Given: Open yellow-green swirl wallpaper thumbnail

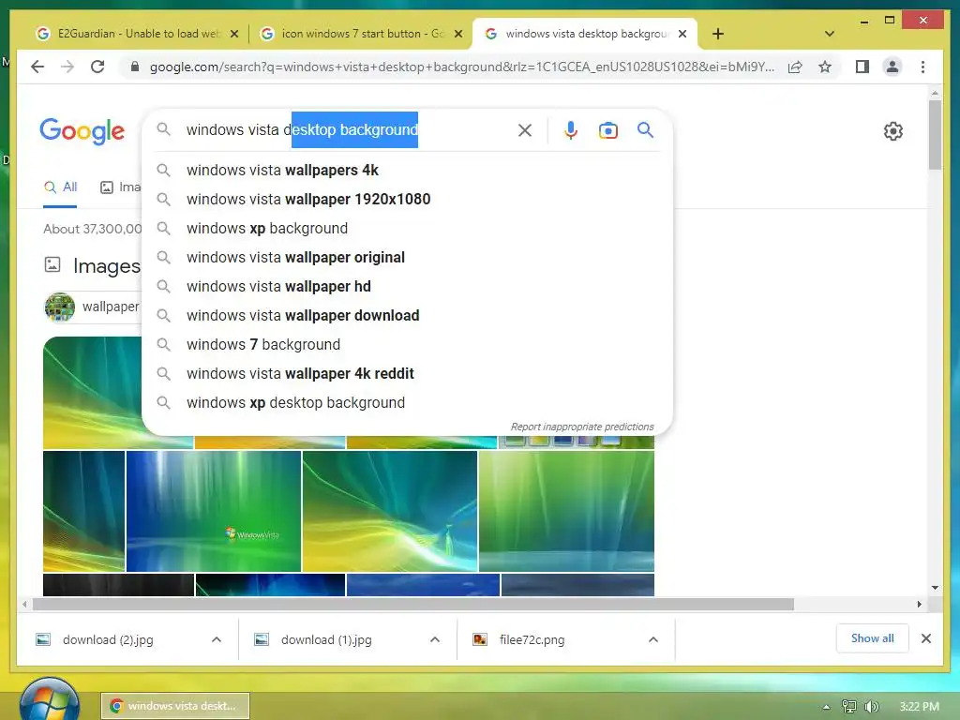Looking at the screenshot, I should [x=389, y=511].
